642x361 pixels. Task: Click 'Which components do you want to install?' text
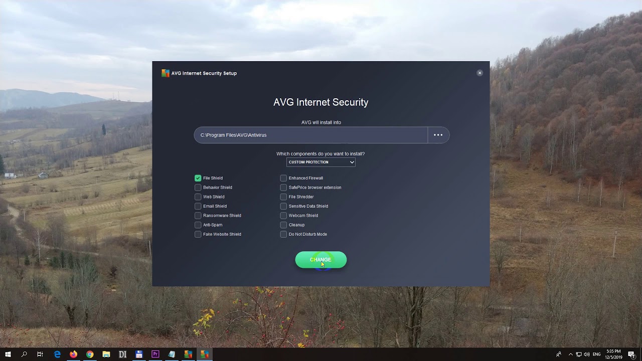pyautogui.click(x=320, y=154)
